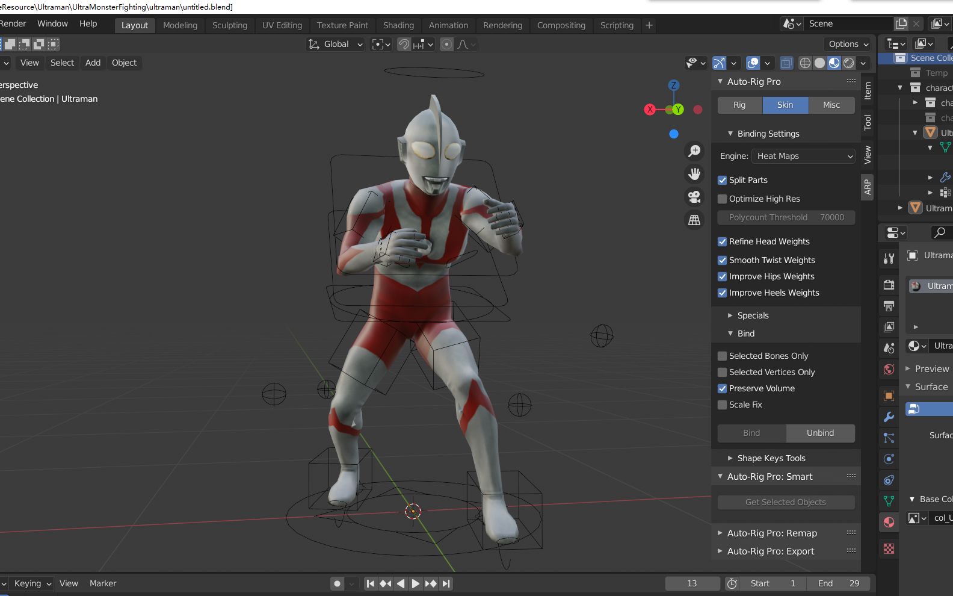Switch perspective/orthographic grid icon
The width and height of the screenshot is (953, 596).
click(694, 220)
